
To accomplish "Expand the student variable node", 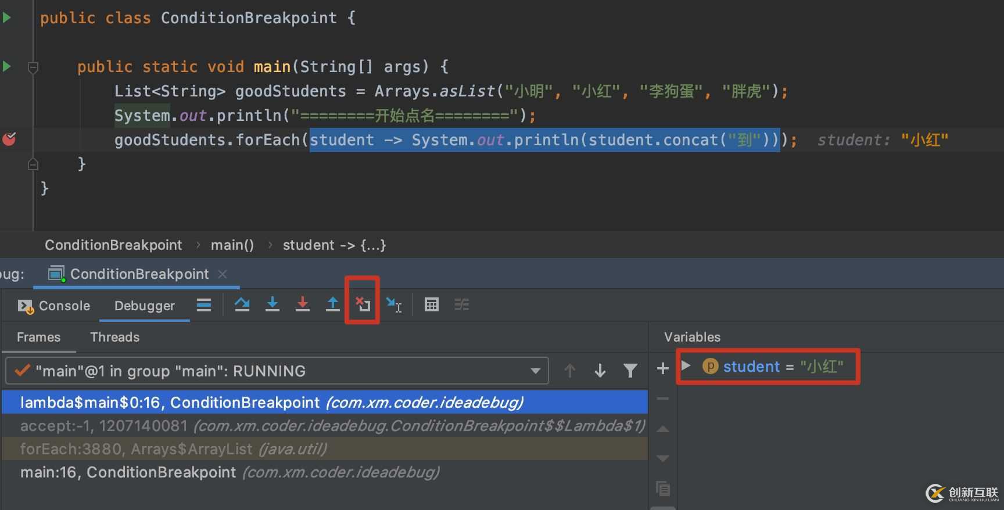I will point(686,366).
